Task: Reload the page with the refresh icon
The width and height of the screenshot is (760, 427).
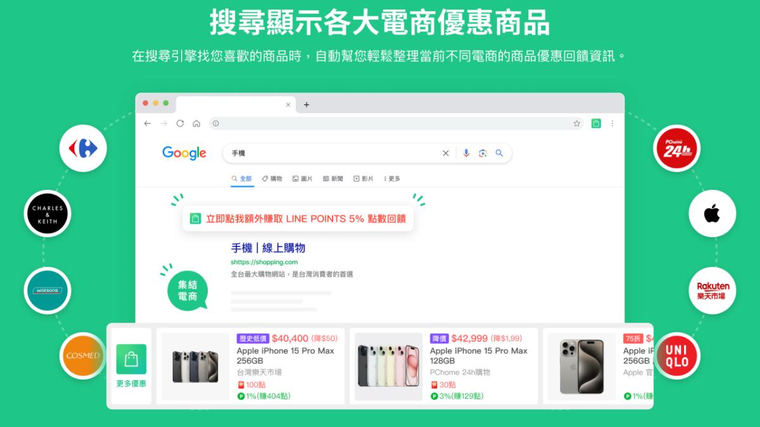Action: [x=180, y=123]
